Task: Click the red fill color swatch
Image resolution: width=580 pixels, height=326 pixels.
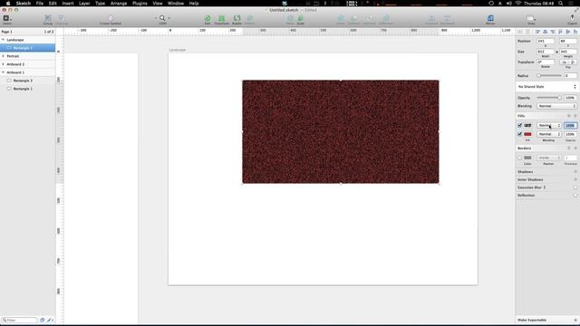Action: 527,134
